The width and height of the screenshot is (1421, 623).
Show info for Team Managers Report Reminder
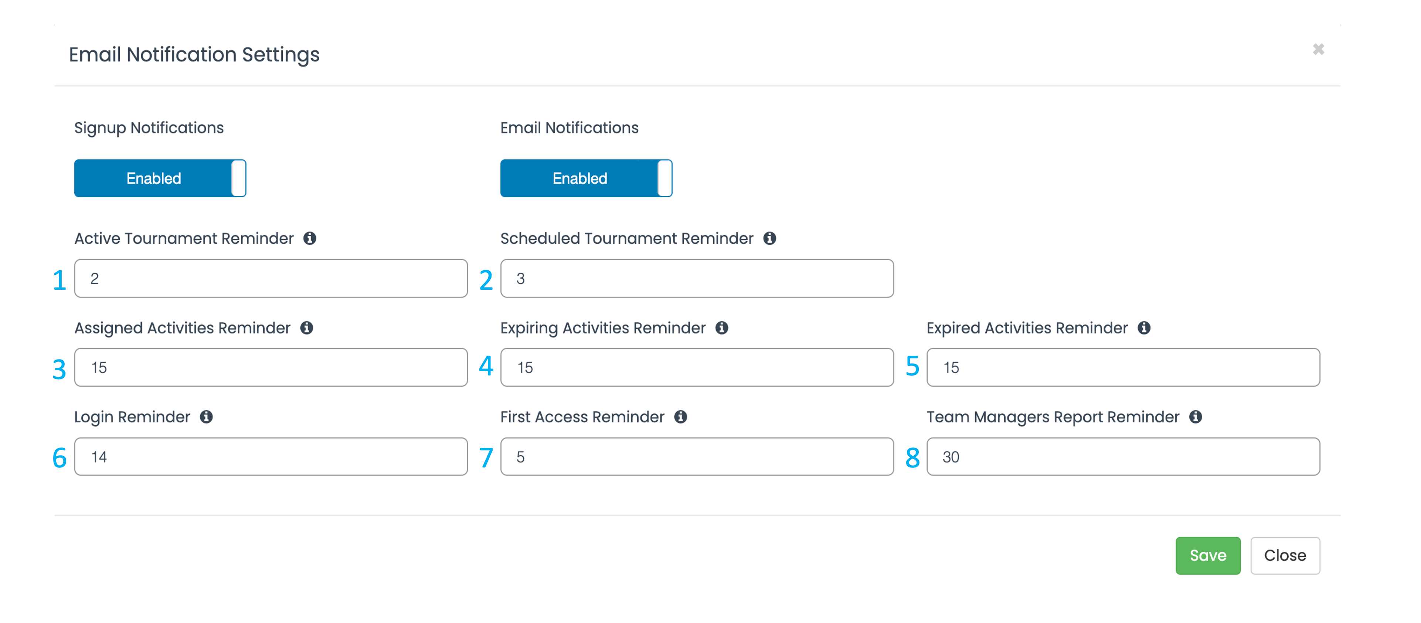pyautogui.click(x=1196, y=417)
